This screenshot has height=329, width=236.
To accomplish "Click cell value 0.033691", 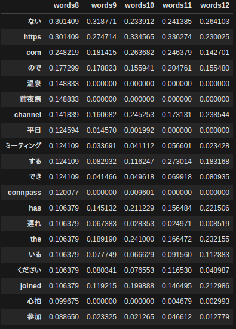I will [x=102, y=146].
